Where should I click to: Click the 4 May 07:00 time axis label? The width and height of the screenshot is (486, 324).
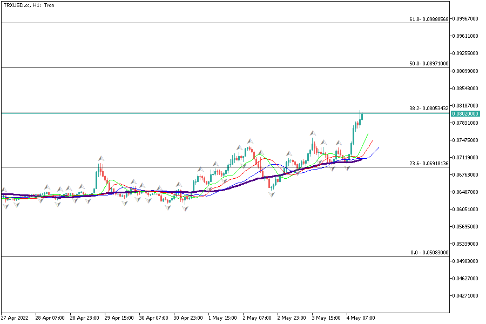click(360, 318)
